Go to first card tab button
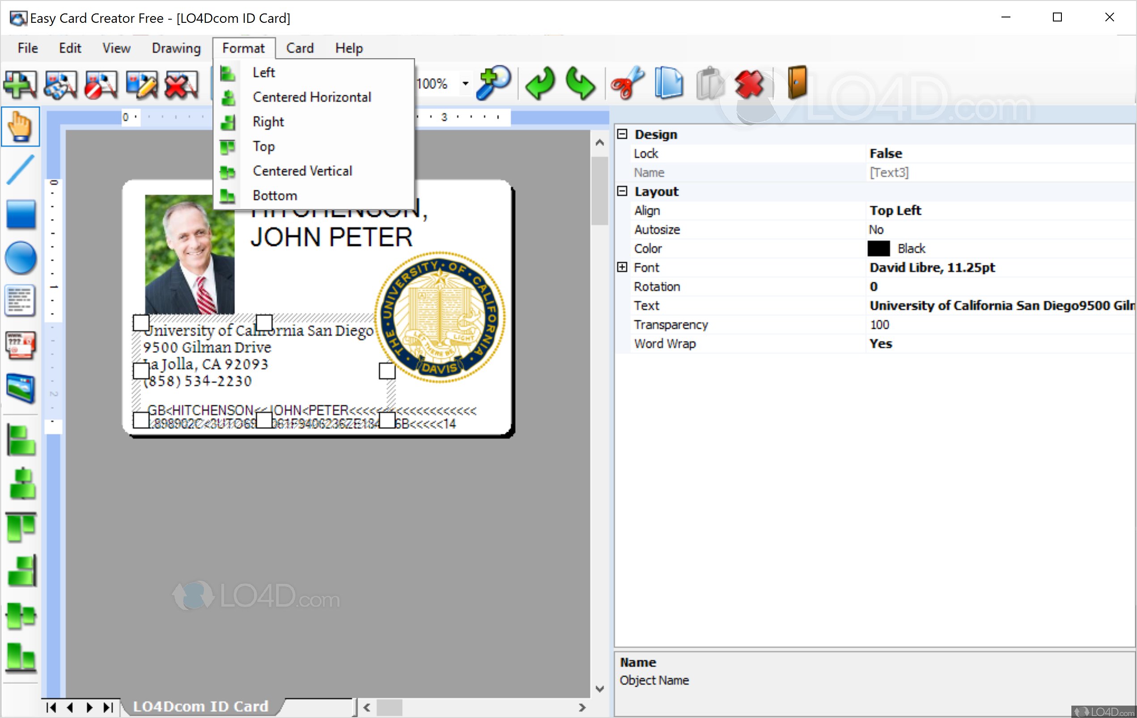This screenshot has width=1137, height=718. (x=51, y=707)
